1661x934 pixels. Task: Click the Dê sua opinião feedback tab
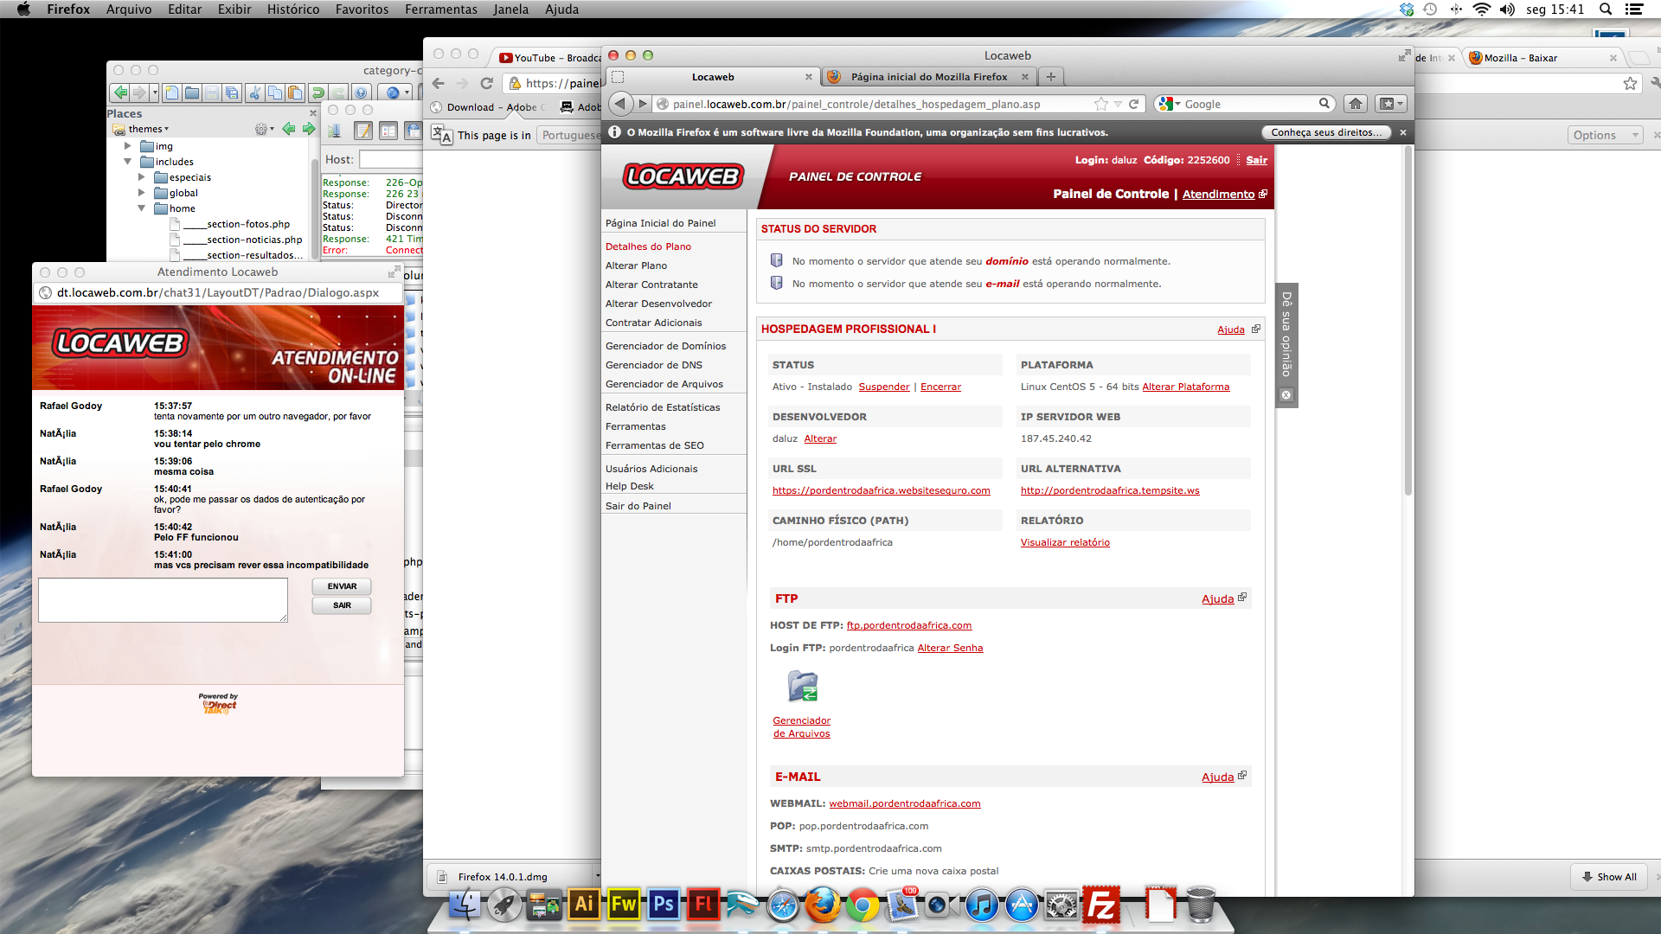(x=1286, y=334)
